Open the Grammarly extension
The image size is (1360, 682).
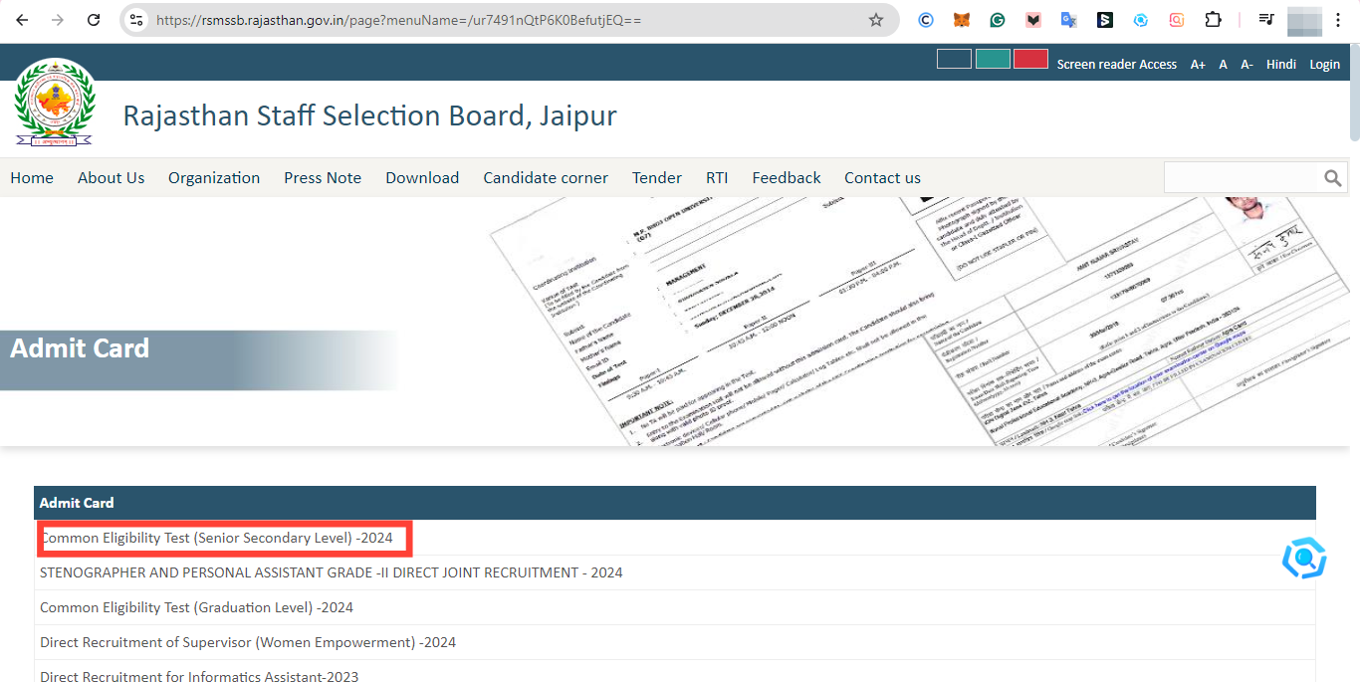998,20
